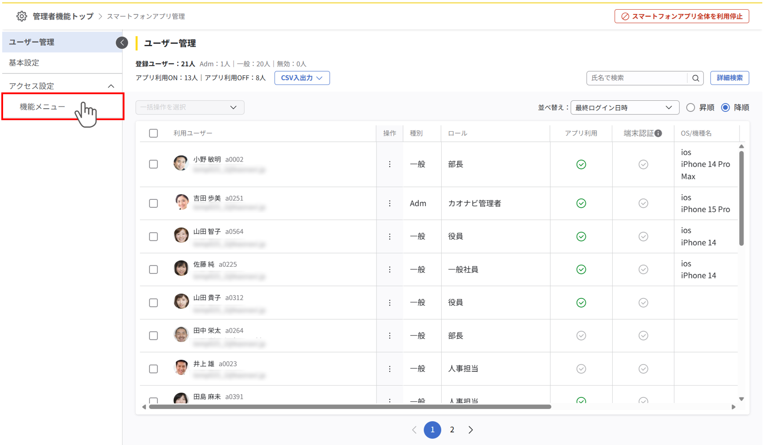The image size is (764, 445).
Task: Toggle 端末認証 checkmark for 山田 智子
Action: coord(643,237)
